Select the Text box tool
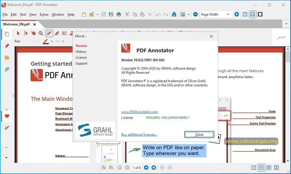 [64, 33]
